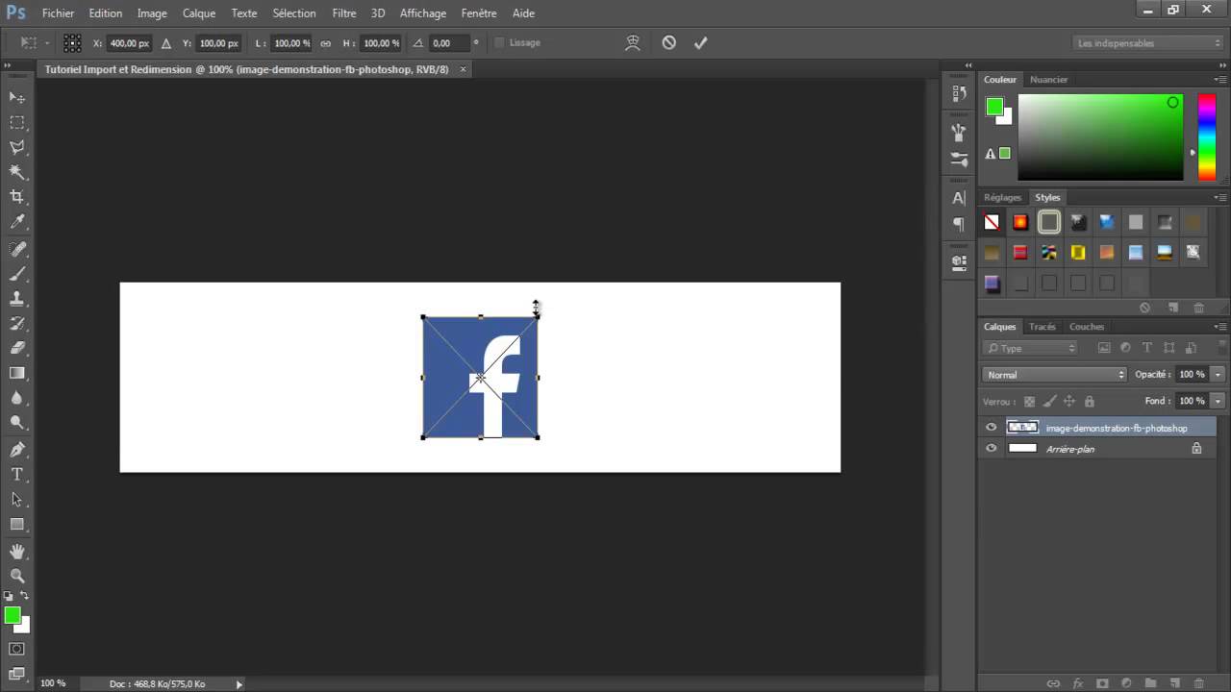Viewport: 1231px width, 692px height.
Task: Select the Blur tool
Action: [x=17, y=398]
